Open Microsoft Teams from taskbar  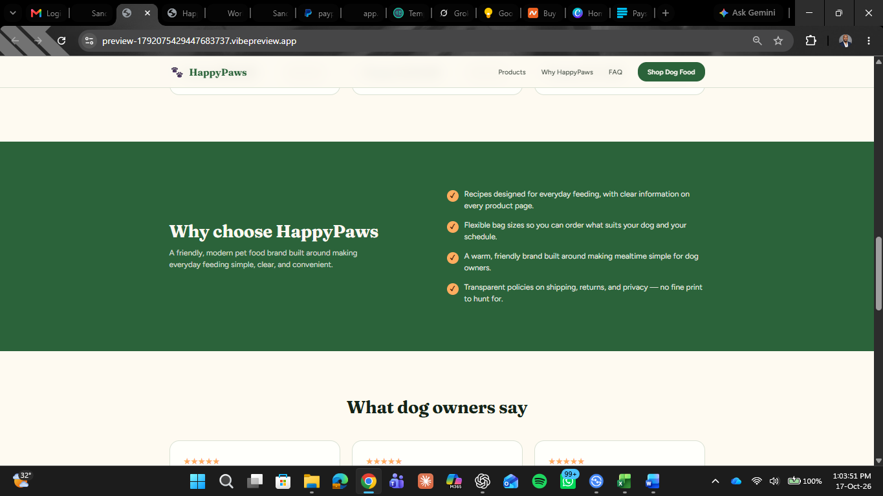(x=397, y=481)
